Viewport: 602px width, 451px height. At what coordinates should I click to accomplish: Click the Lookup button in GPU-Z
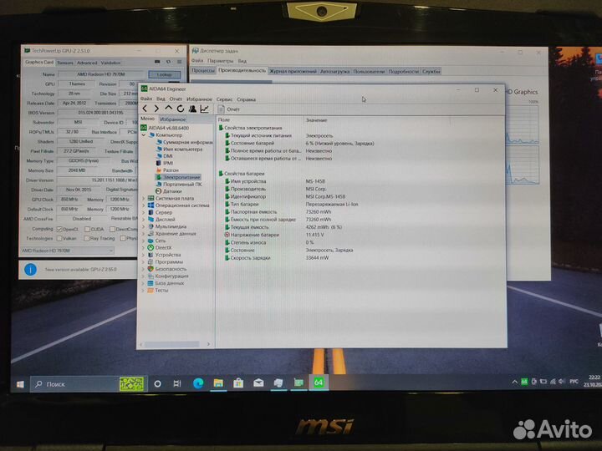tap(165, 74)
